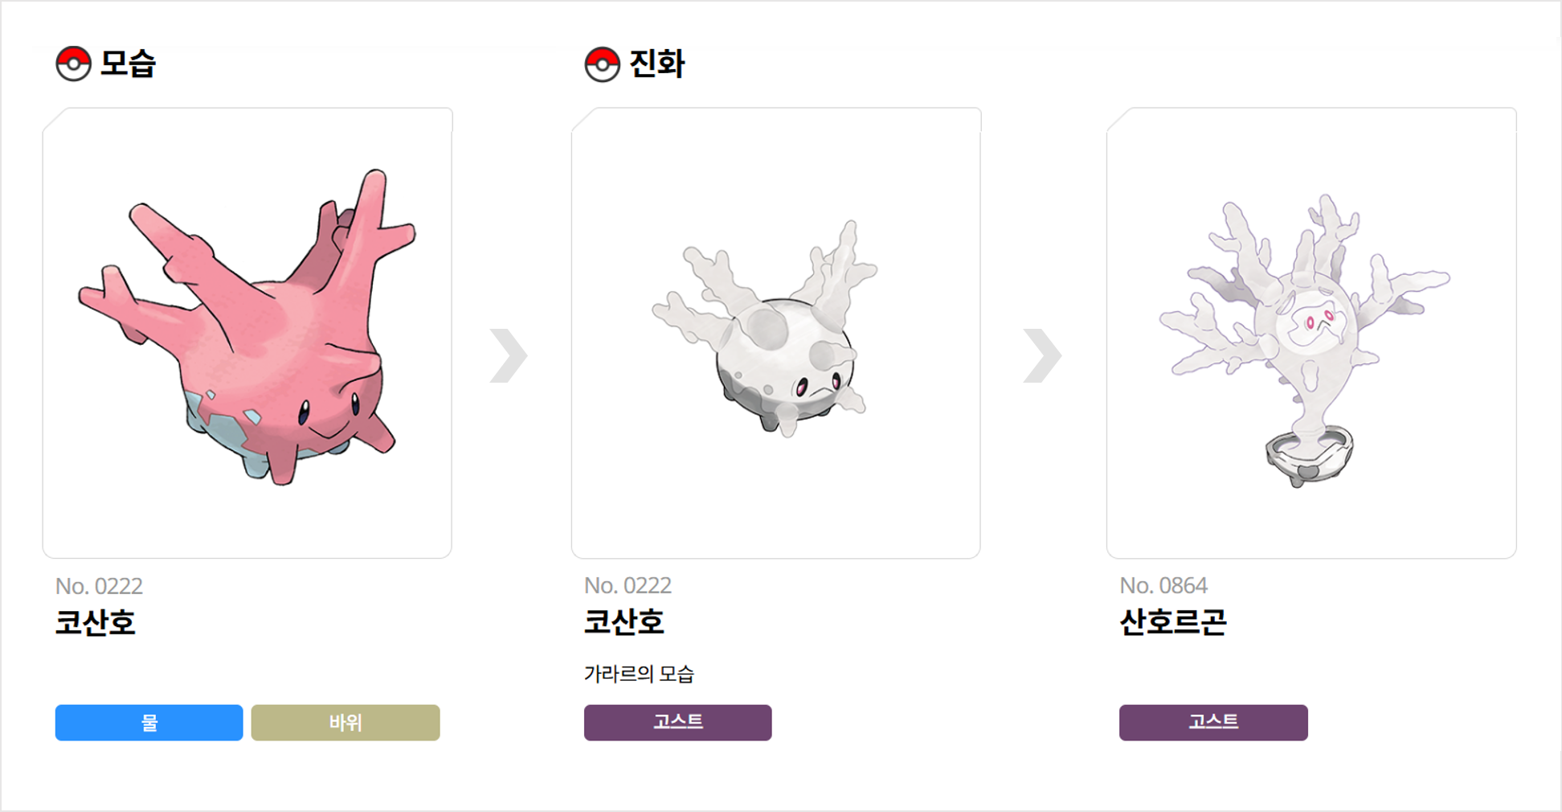The image size is (1562, 812).
Task: Open the 산호르곤 artwork
Action: tap(1311, 333)
